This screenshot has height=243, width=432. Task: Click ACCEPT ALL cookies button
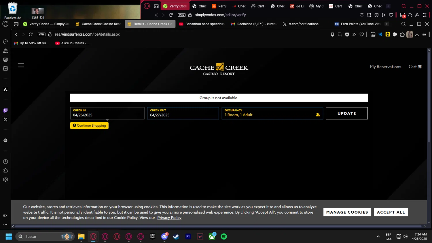[x=391, y=212]
